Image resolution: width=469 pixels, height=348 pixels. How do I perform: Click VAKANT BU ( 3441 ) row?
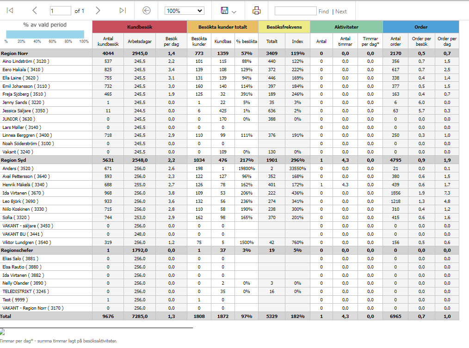pos(229,234)
